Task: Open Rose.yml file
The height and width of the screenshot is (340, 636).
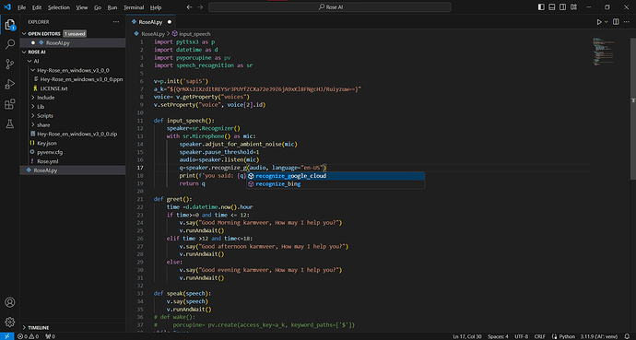Action: 47,161
